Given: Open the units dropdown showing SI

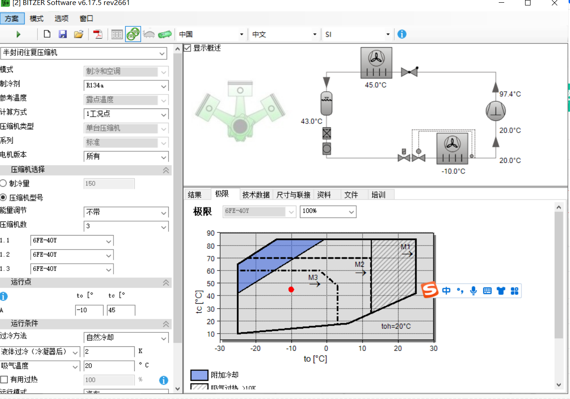Looking at the screenshot, I should [358, 34].
